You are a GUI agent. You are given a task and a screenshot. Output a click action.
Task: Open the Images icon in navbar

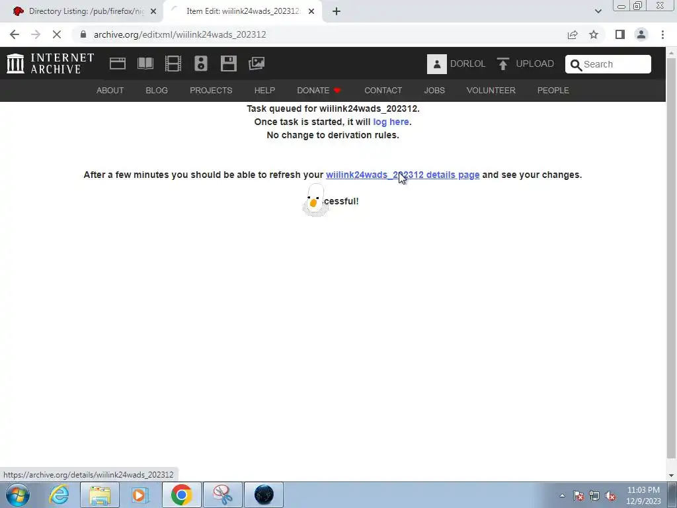(x=257, y=63)
